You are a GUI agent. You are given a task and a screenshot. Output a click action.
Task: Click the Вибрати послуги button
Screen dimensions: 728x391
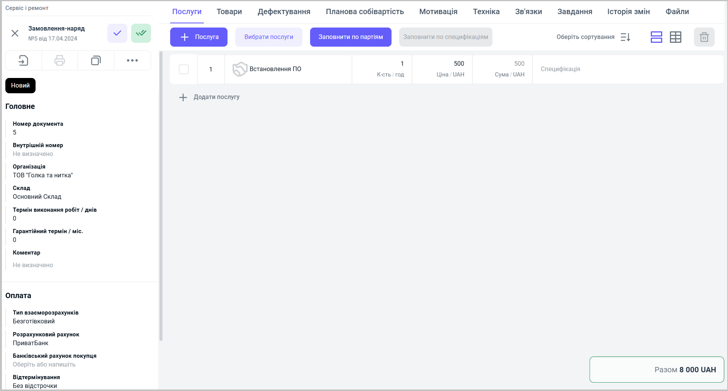tap(268, 37)
